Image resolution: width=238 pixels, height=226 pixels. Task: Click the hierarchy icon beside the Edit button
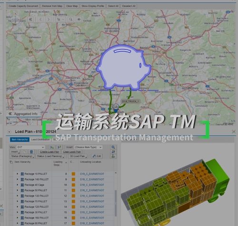click(113, 156)
